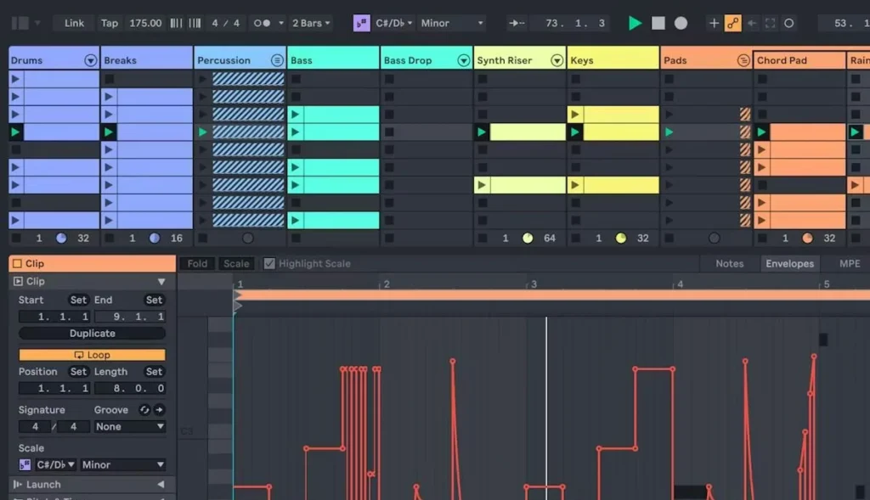Toggle the Clip activator checkbox

click(x=17, y=263)
